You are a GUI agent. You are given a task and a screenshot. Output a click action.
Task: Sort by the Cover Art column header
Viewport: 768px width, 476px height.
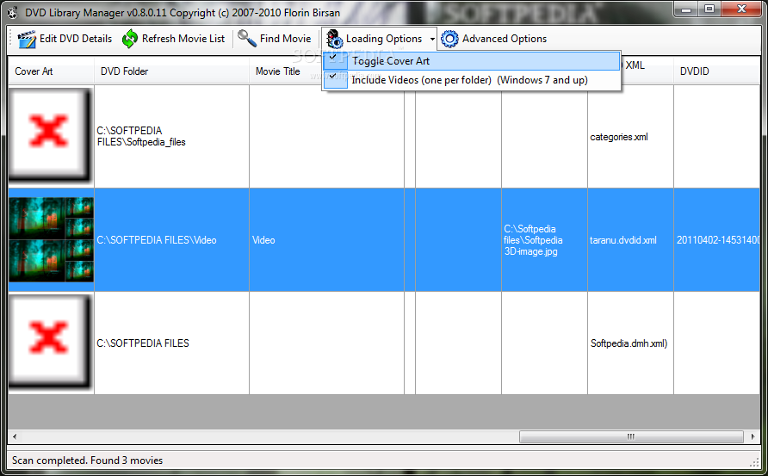pyautogui.click(x=51, y=71)
